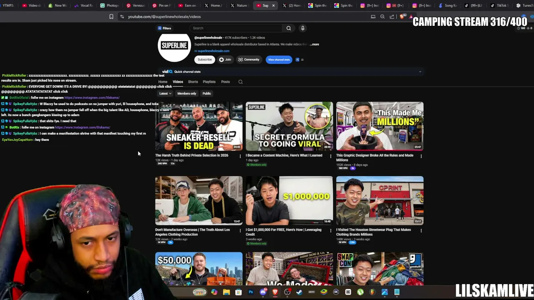The image size is (534, 300).
Task: Open uTorrent from the taskbar
Action: pos(360,292)
